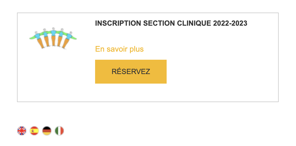
Task: Click the event card's foosball thumbnail
Action: [x=53, y=39]
